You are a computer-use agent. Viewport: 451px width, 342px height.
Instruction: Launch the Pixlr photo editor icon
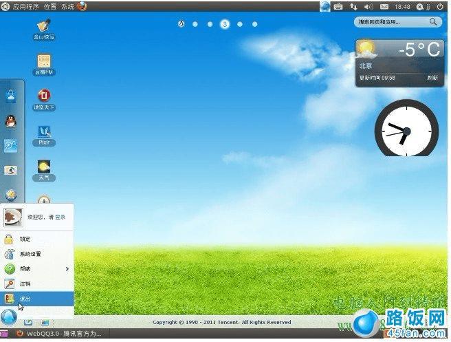[x=44, y=136]
